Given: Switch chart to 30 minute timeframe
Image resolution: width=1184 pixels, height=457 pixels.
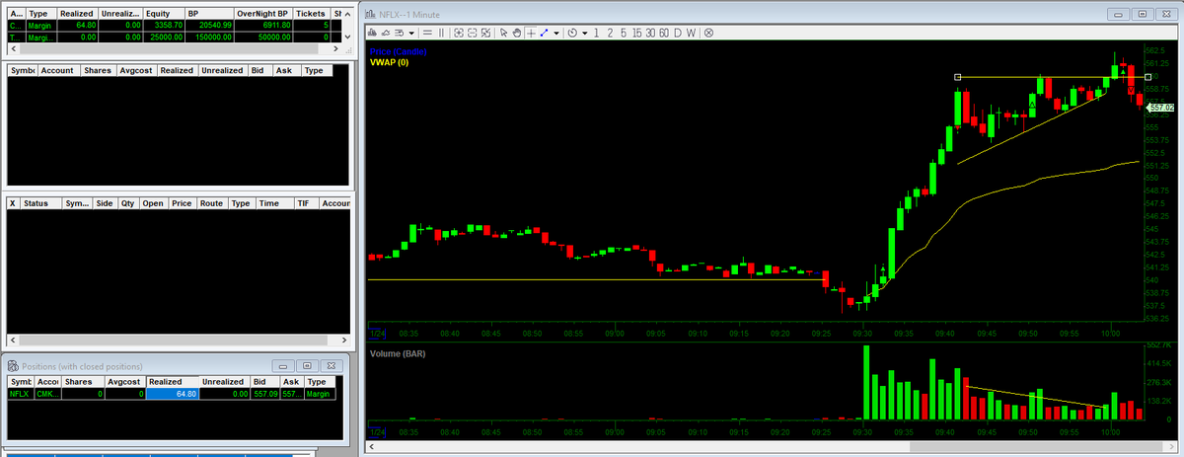Looking at the screenshot, I should pyautogui.click(x=650, y=33).
